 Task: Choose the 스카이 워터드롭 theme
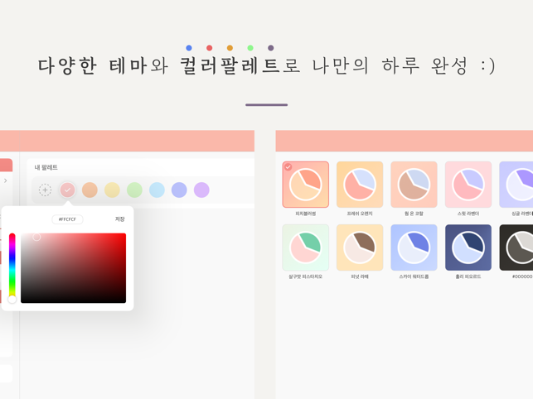click(414, 248)
